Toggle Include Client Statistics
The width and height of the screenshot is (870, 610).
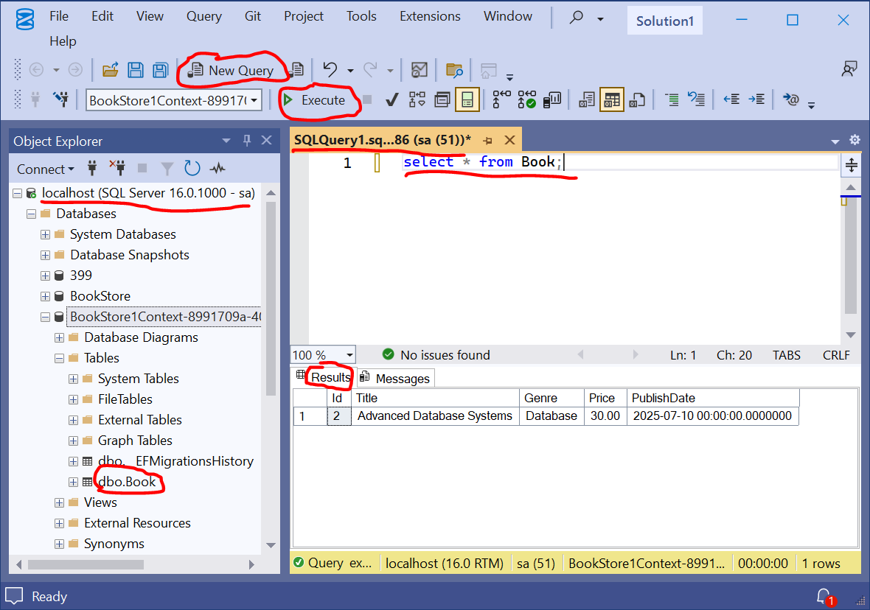tap(552, 99)
